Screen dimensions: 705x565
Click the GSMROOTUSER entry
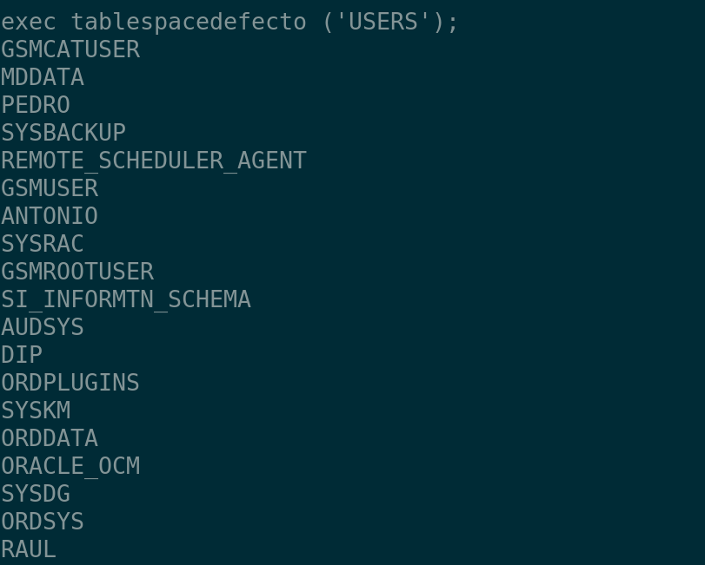point(77,272)
